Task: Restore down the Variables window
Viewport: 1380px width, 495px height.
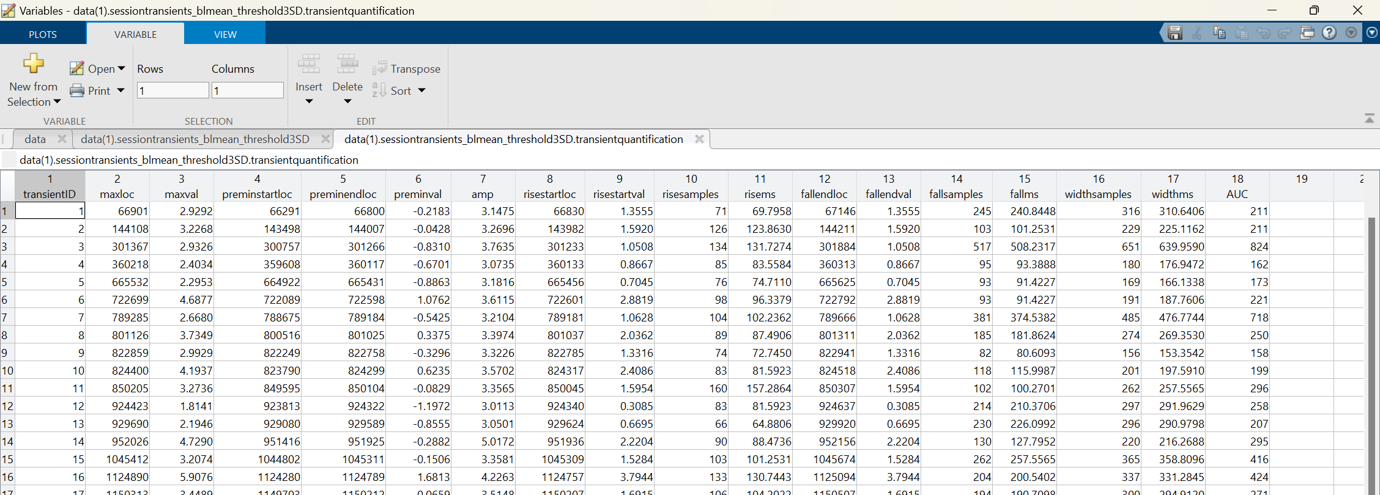Action: pyautogui.click(x=1314, y=10)
